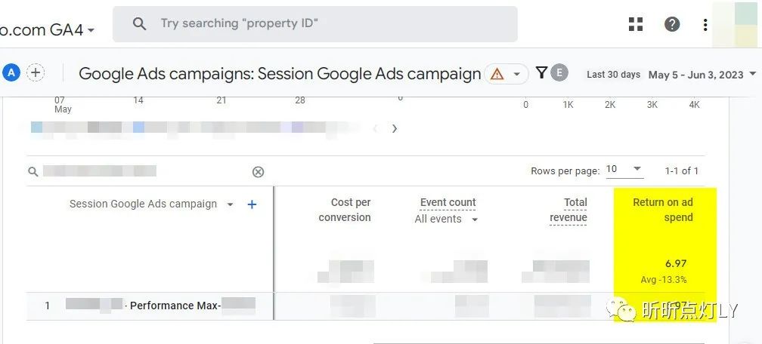Expand the warning indicator dropdown arrow
Viewport: 762px width, 344px height.
click(517, 75)
